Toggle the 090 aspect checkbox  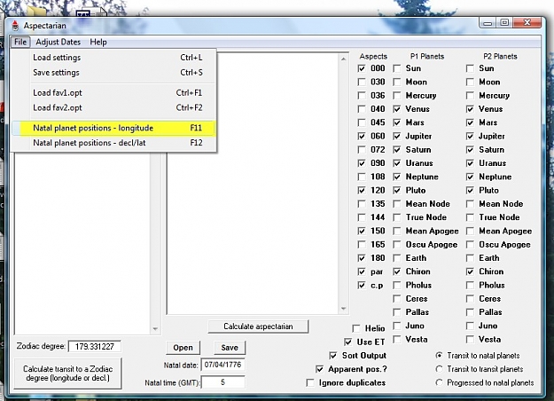pyautogui.click(x=362, y=163)
